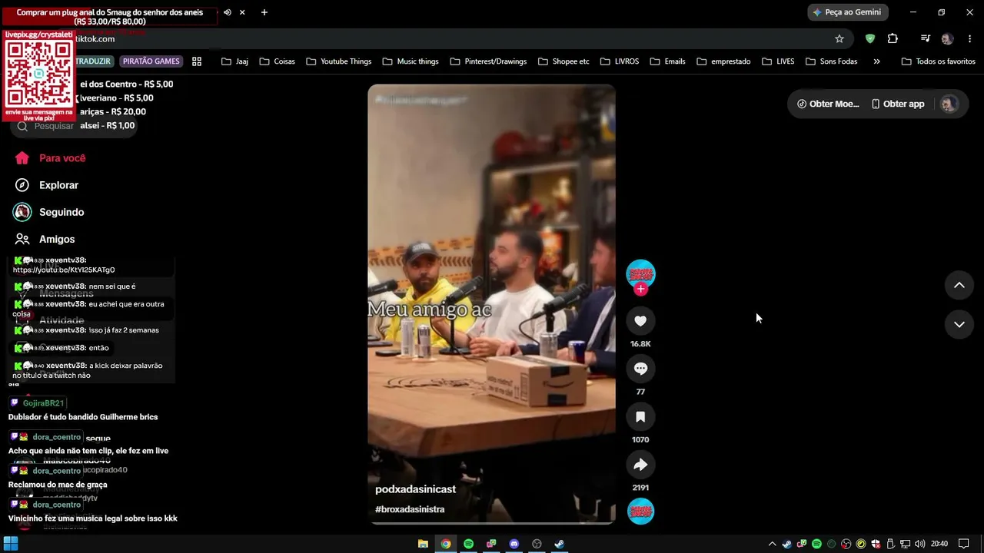Open Discord from the taskbar
The image size is (984, 553).
[x=514, y=544]
